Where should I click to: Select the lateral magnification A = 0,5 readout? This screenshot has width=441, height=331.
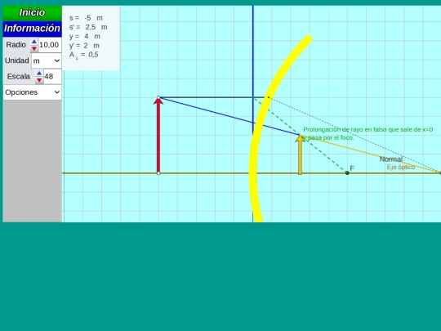pos(84,55)
